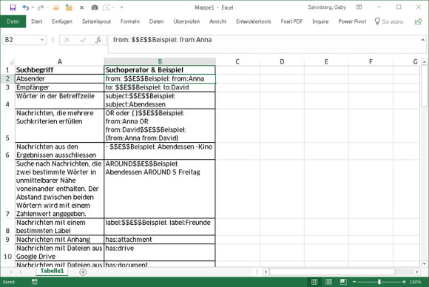Click the zoom slider handle

click(379, 282)
